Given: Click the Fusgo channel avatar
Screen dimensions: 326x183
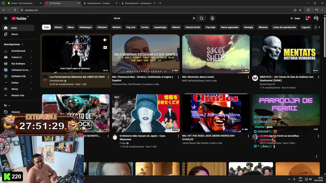Looking at the screenshot, I should point(115,137).
